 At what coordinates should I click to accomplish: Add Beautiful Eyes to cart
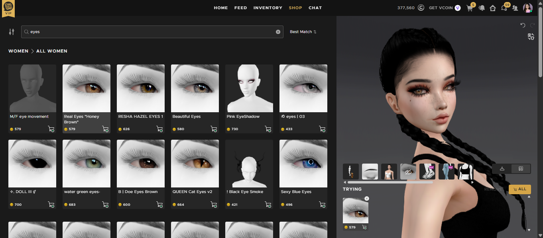(x=214, y=129)
